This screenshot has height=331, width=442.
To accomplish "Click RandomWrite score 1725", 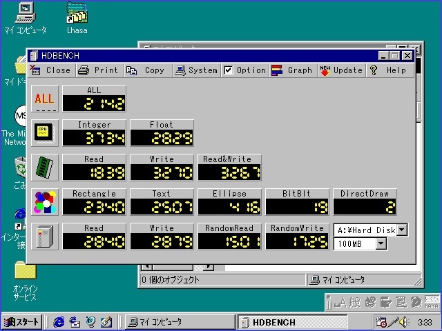I will (297, 241).
